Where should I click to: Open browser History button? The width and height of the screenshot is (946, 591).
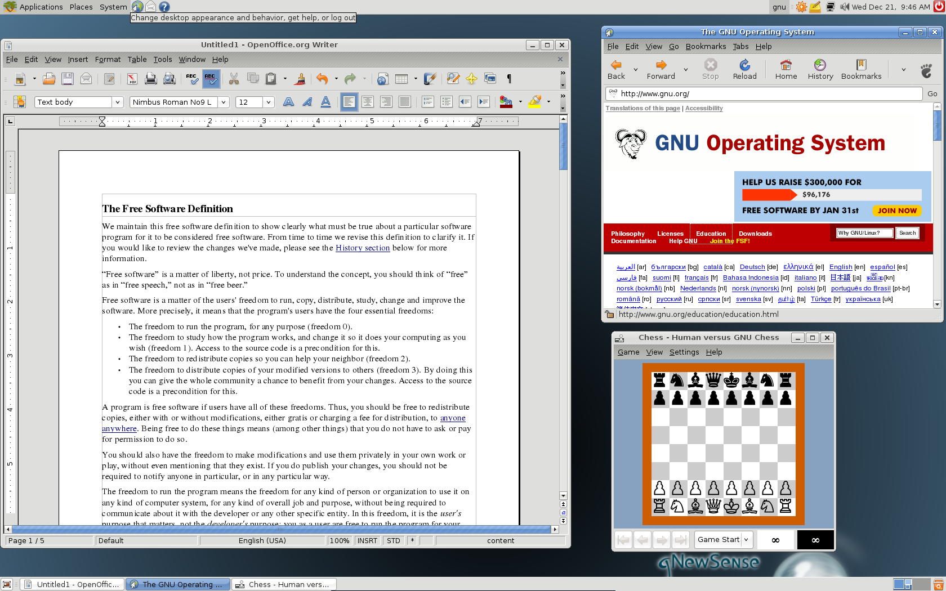[820, 70]
